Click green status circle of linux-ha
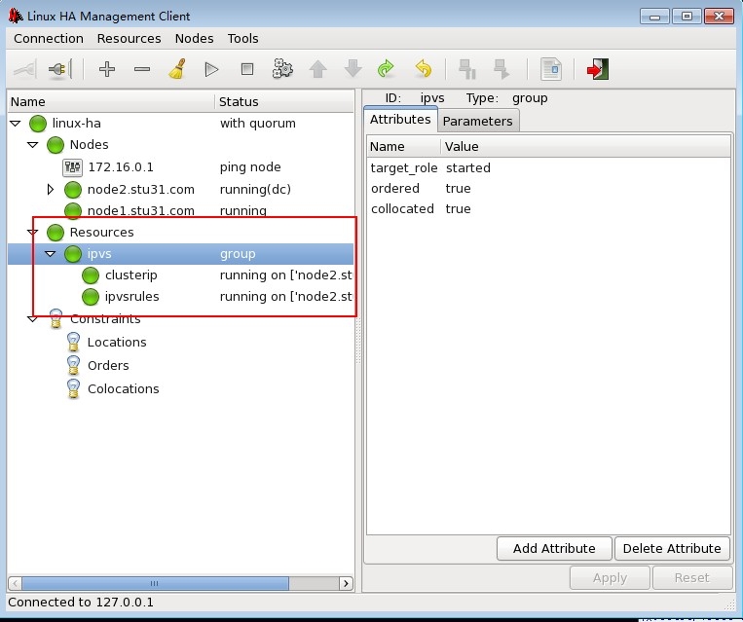The width and height of the screenshot is (743, 622). coord(38,124)
